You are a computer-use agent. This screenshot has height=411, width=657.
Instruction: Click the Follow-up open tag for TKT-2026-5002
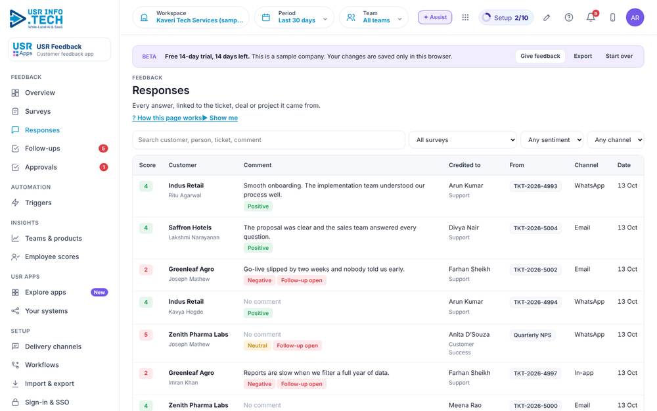[x=302, y=281]
